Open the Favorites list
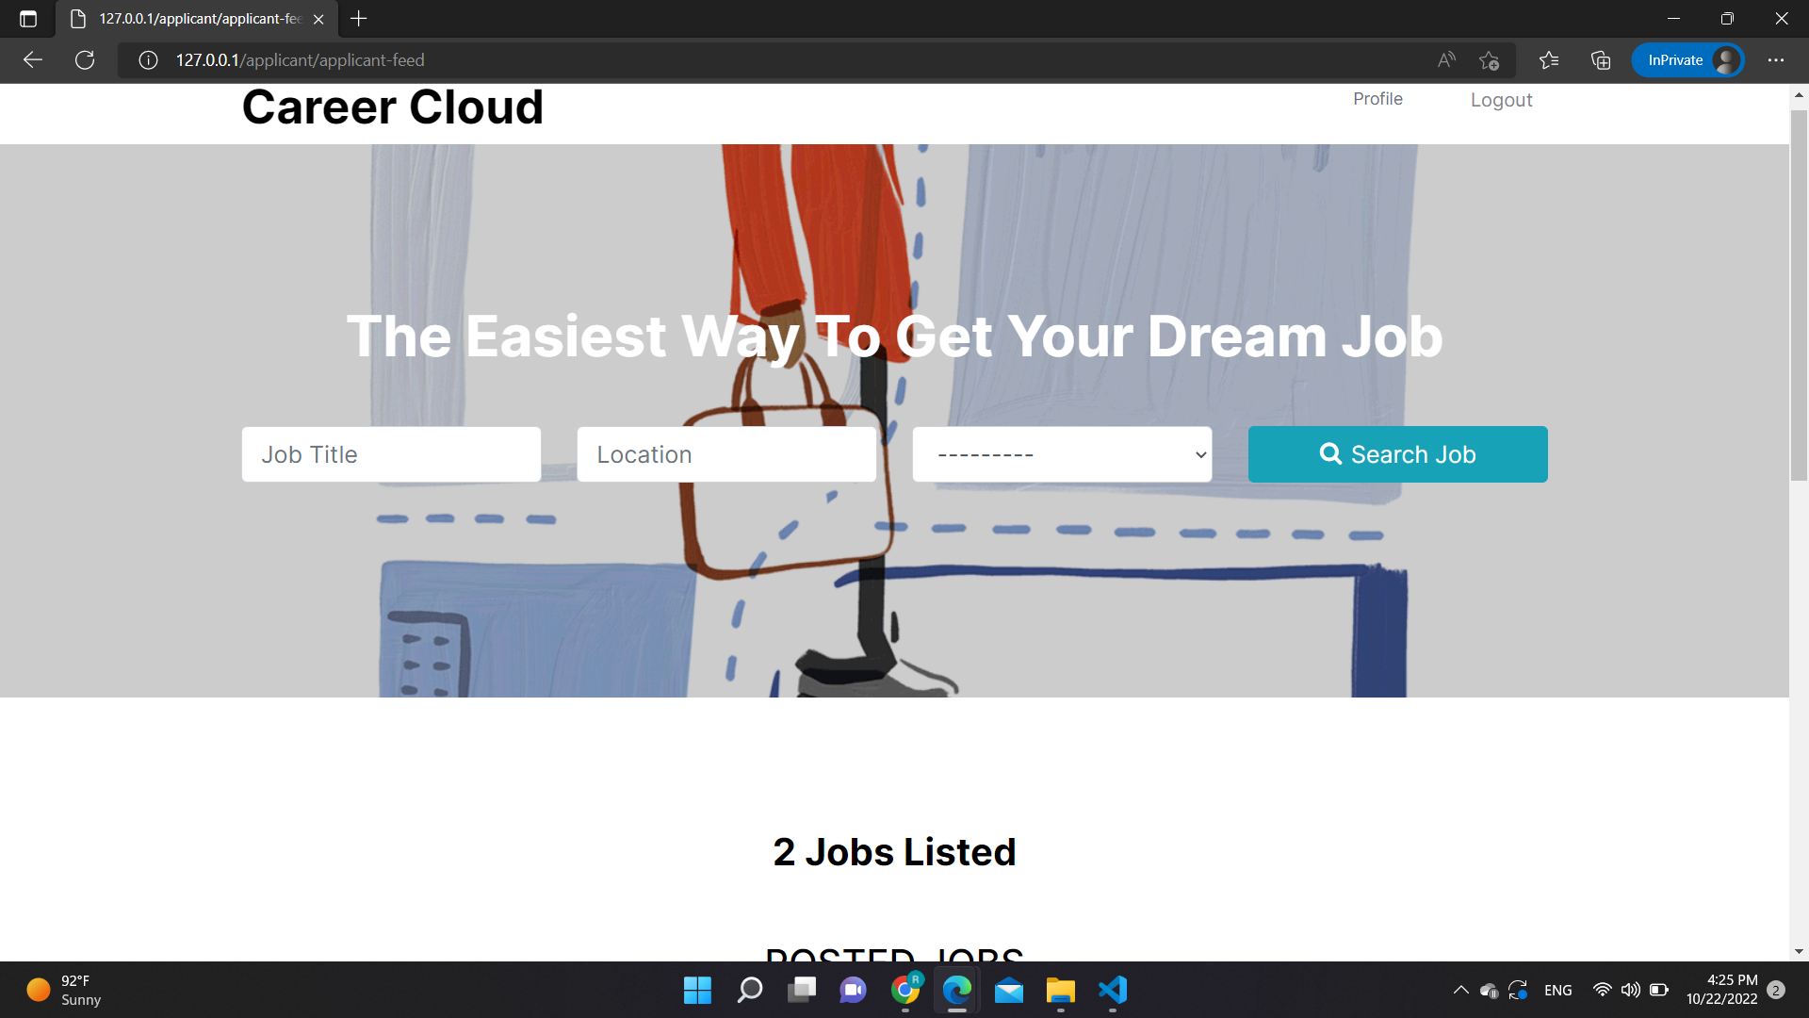1809x1018 pixels. [1548, 59]
